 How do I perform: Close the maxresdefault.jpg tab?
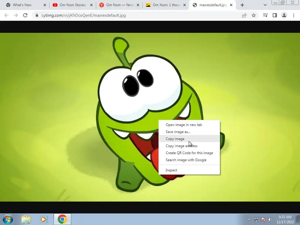(231, 5)
